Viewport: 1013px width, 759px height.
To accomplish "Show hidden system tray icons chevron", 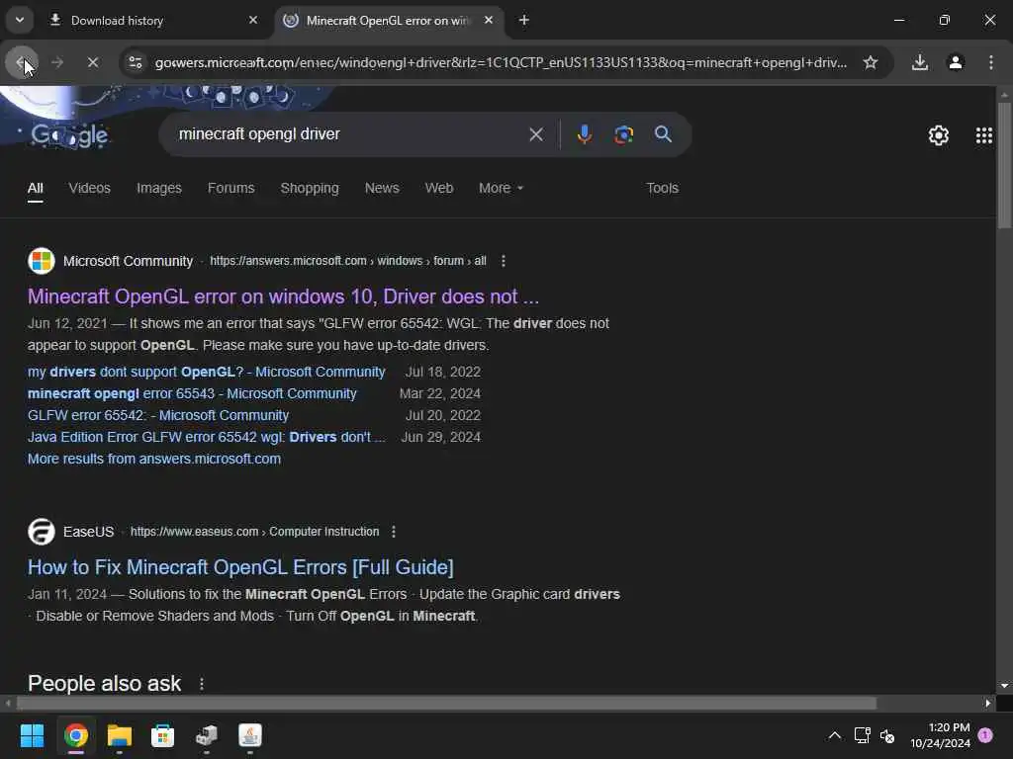I will [x=835, y=735].
